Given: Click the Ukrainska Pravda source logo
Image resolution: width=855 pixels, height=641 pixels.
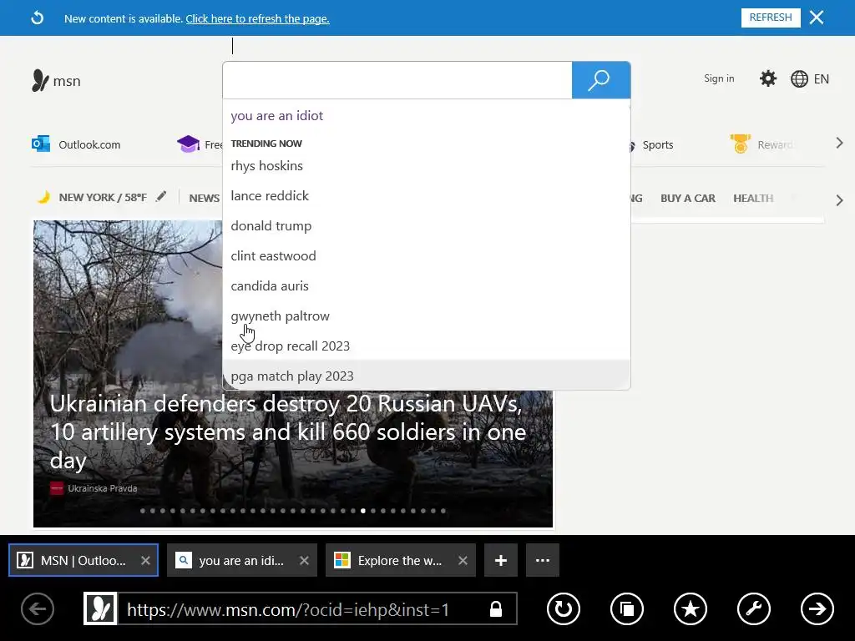Looking at the screenshot, I should pyautogui.click(x=57, y=488).
